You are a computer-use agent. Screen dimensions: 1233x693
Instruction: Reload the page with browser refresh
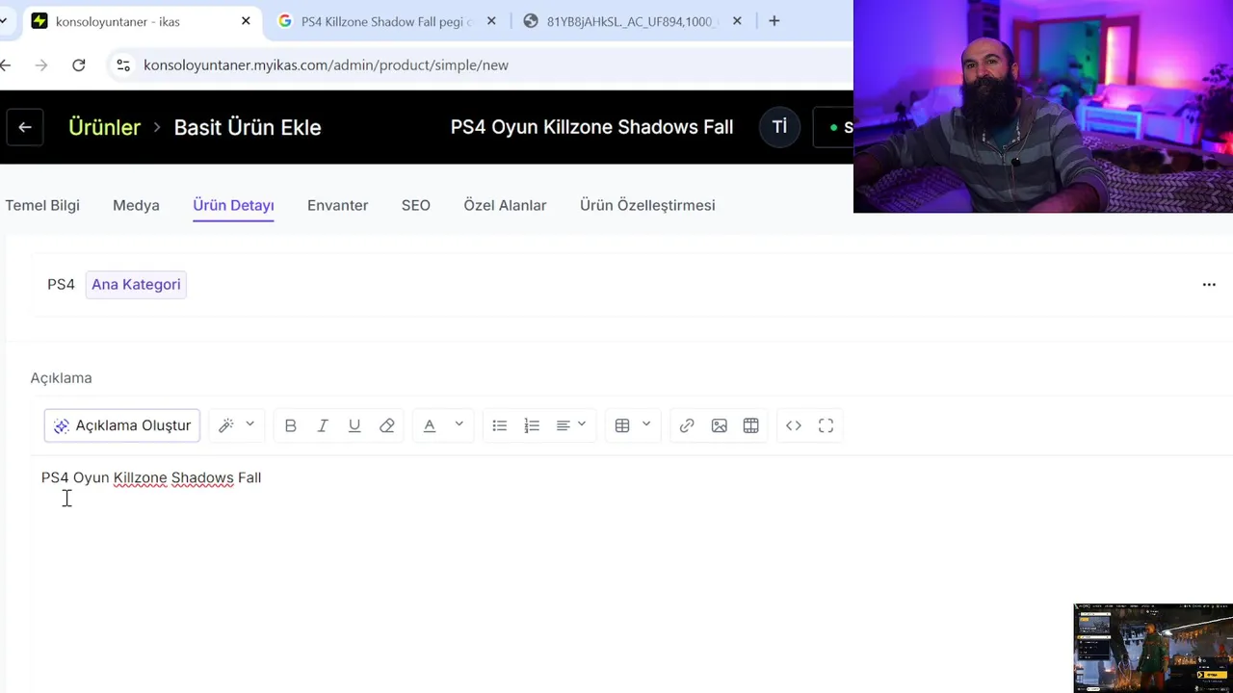pos(79,64)
